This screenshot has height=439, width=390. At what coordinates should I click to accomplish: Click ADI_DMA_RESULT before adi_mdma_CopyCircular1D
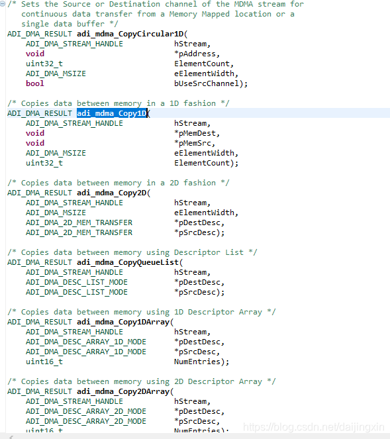40,34
